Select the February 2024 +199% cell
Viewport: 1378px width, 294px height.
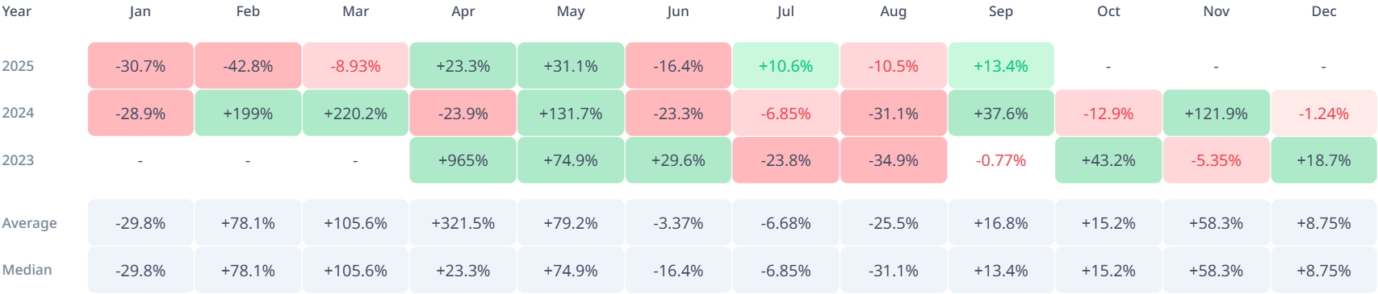248,114
